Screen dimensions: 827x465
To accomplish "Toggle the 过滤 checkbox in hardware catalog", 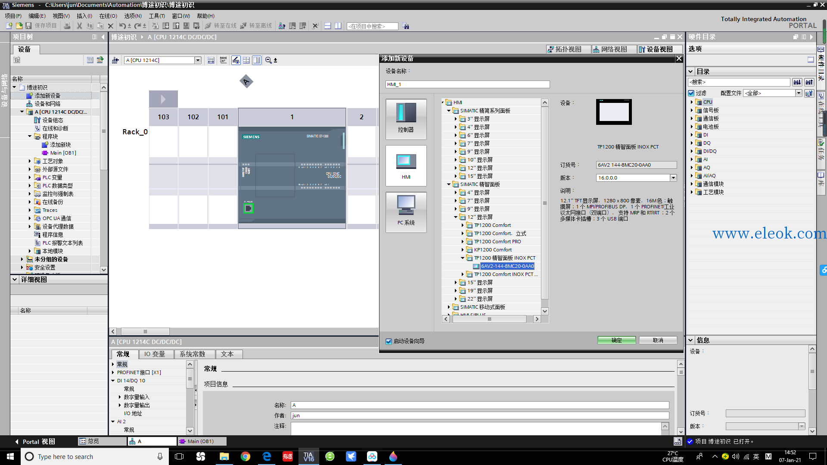I will pos(691,93).
